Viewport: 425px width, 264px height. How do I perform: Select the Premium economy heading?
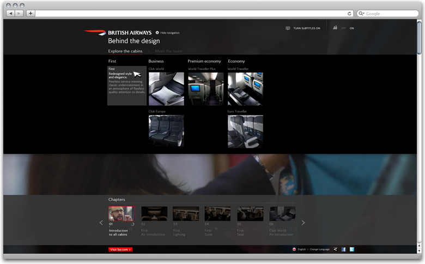(x=204, y=61)
